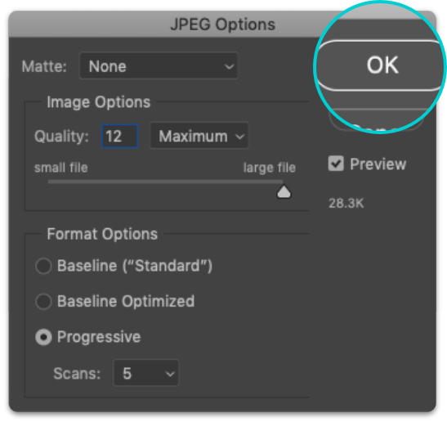Click the quality slider handle
Image resolution: width=447 pixels, height=422 pixels.
click(x=284, y=191)
